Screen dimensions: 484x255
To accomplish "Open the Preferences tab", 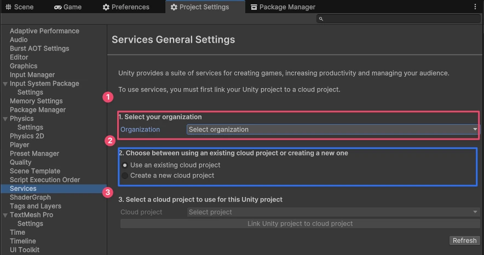I will (x=126, y=7).
